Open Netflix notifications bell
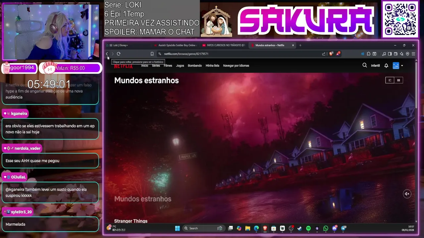This screenshot has width=424, height=238. click(x=386, y=65)
